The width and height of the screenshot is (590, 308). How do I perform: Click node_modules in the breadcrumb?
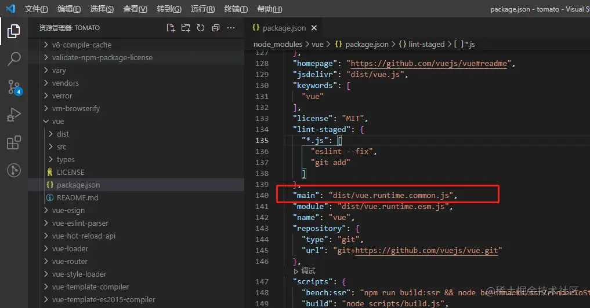point(278,45)
